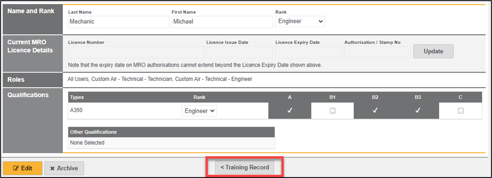Toggle the B3 checkmark for A350

click(x=417, y=111)
